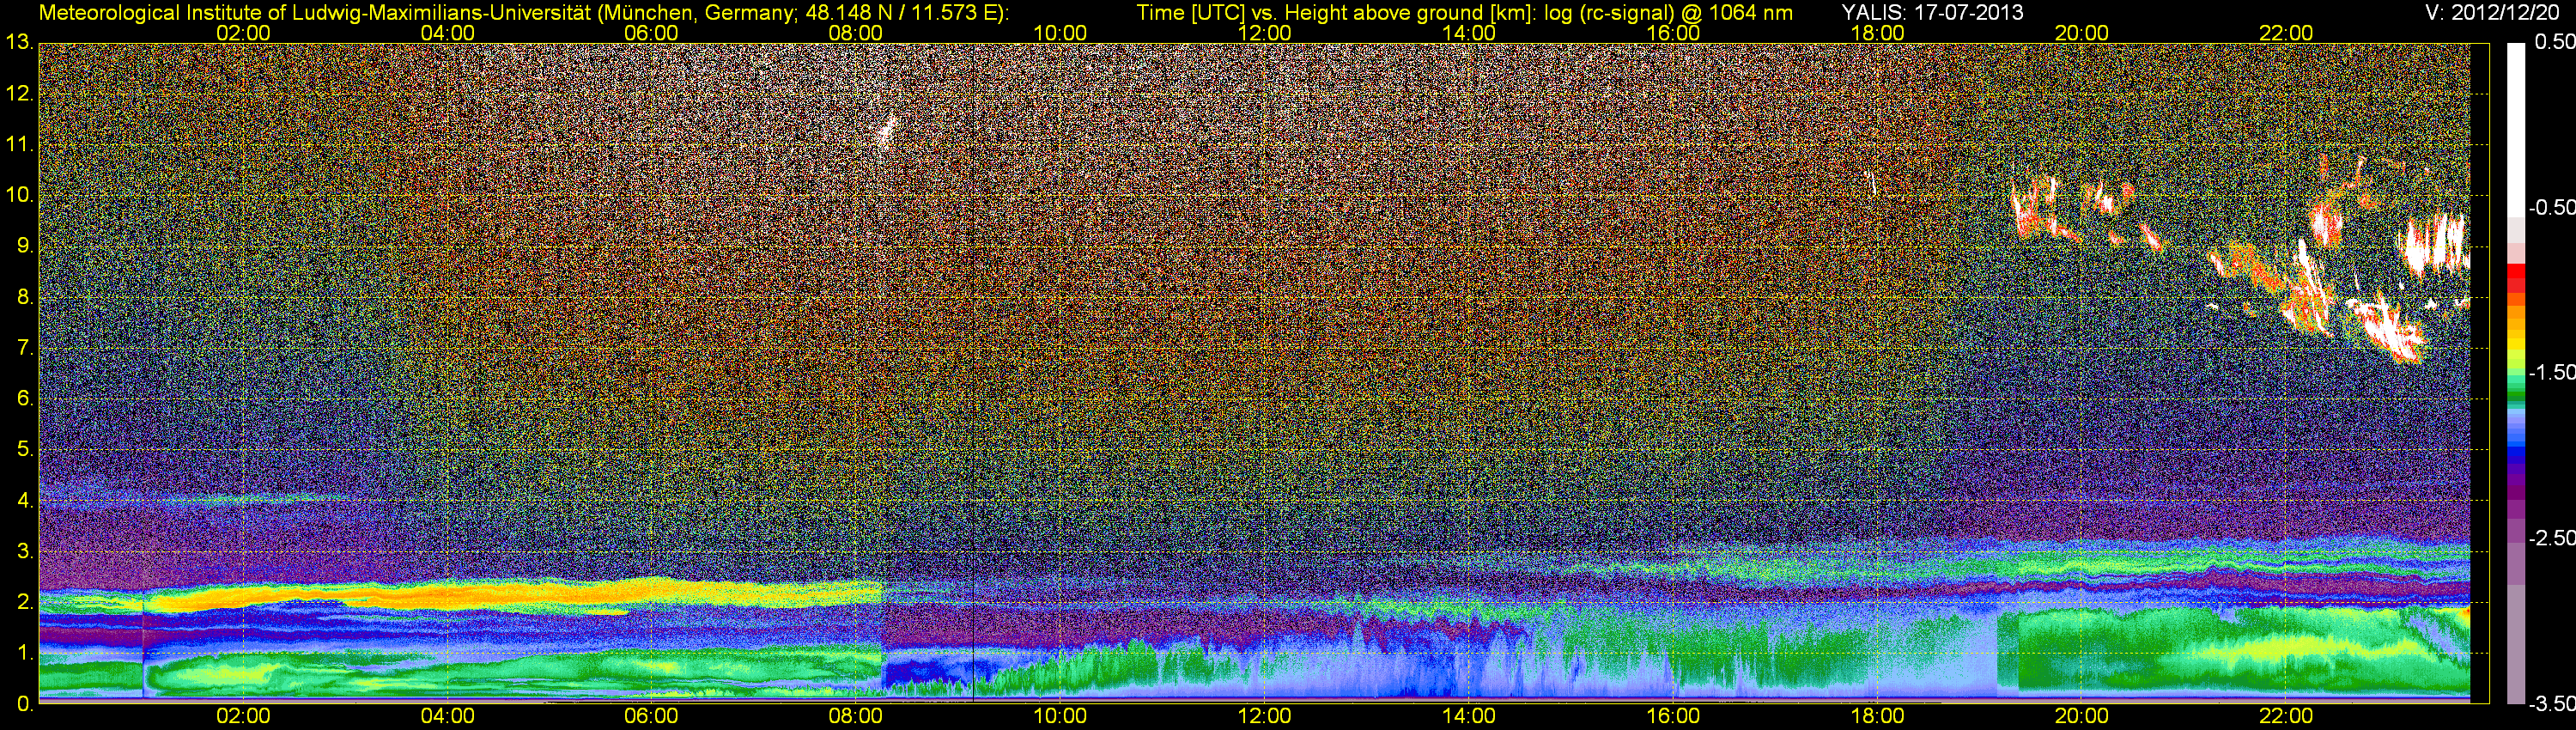Click the 22:00 label on the bottom time axis
This screenshot has width=2576, height=730.
pyautogui.click(x=2286, y=716)
